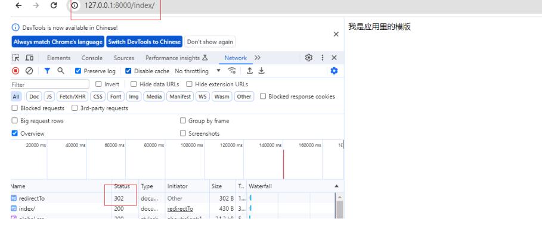This screenshot has height=231, width=542.
Task: Open the No throttling dropdown
Action: point(197,71)
